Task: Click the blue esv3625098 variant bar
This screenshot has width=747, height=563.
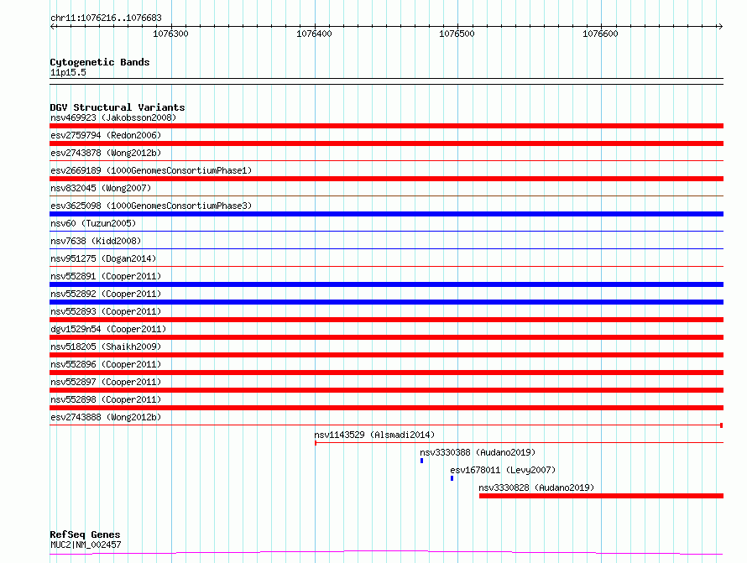Action: (386, 214)
